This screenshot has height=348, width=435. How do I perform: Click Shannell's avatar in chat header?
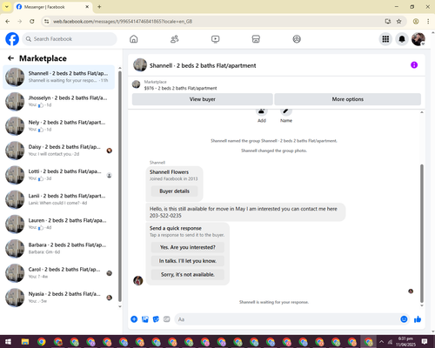(140, 65)
